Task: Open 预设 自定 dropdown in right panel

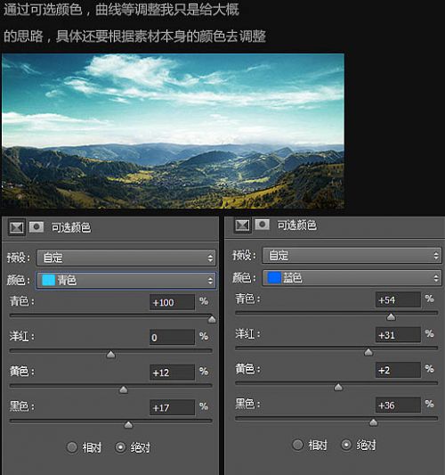Action: point(352,256)
